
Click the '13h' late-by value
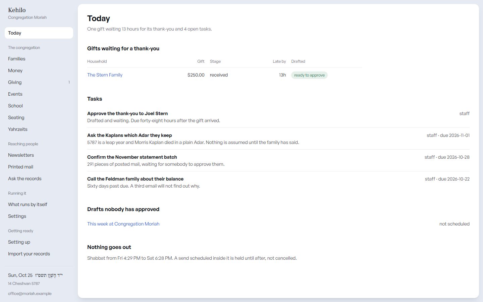(282, 75)
